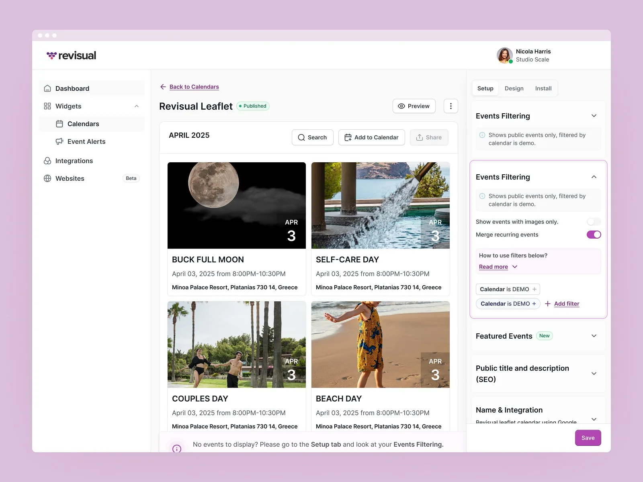Image resolution: width=643 pixels, height=482 pixels.
Task: Click the Event Alerts megaphone icon
Action: [59, 141]
